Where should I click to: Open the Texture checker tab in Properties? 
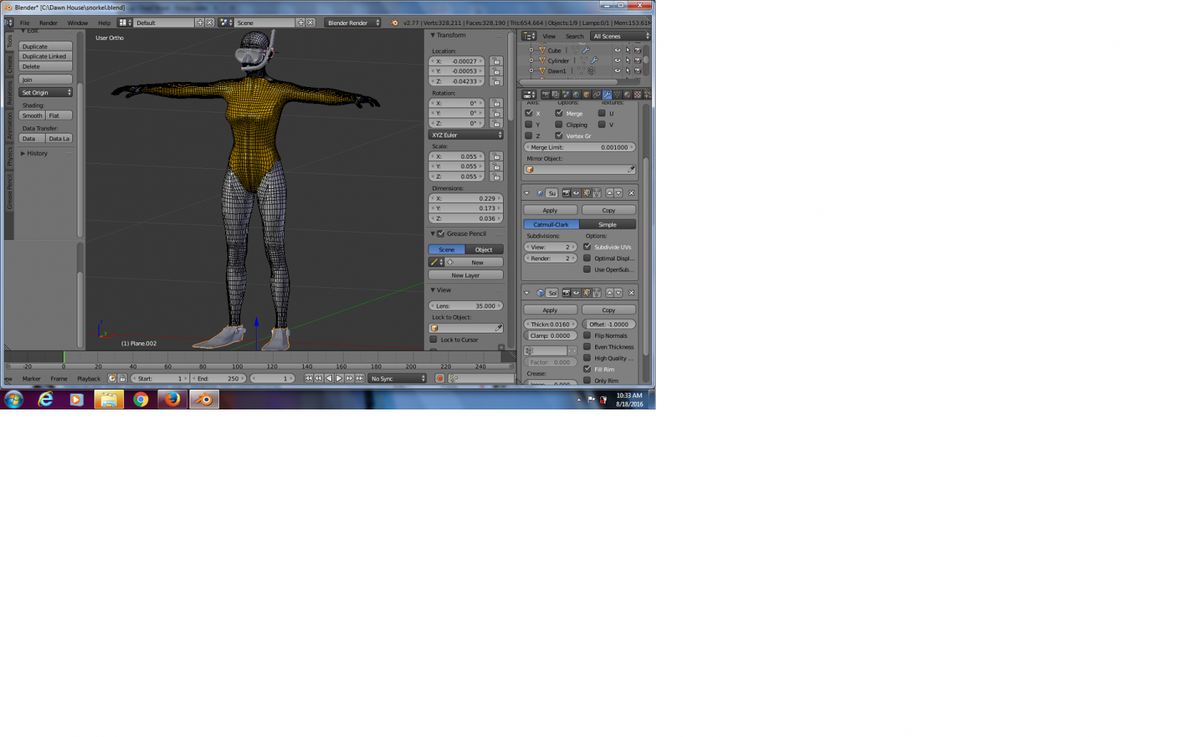(638, 94)
